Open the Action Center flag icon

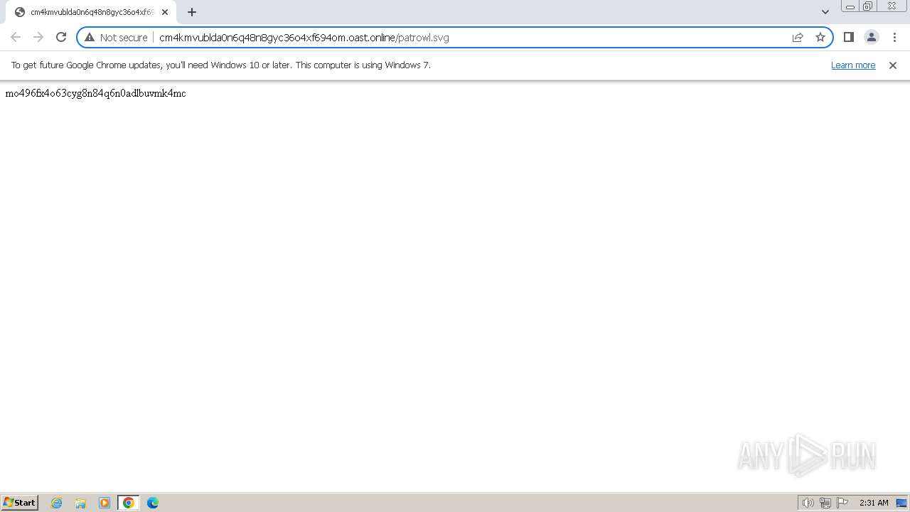(x=842, y=503)
